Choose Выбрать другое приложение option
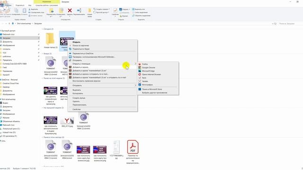This screenshot has height=170, width=303. click(155, 93)
